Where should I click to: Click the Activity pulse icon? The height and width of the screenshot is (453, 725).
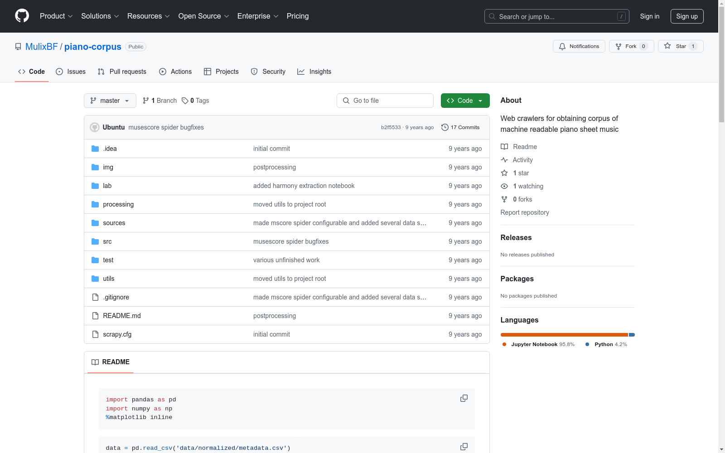tap(504, 160)
